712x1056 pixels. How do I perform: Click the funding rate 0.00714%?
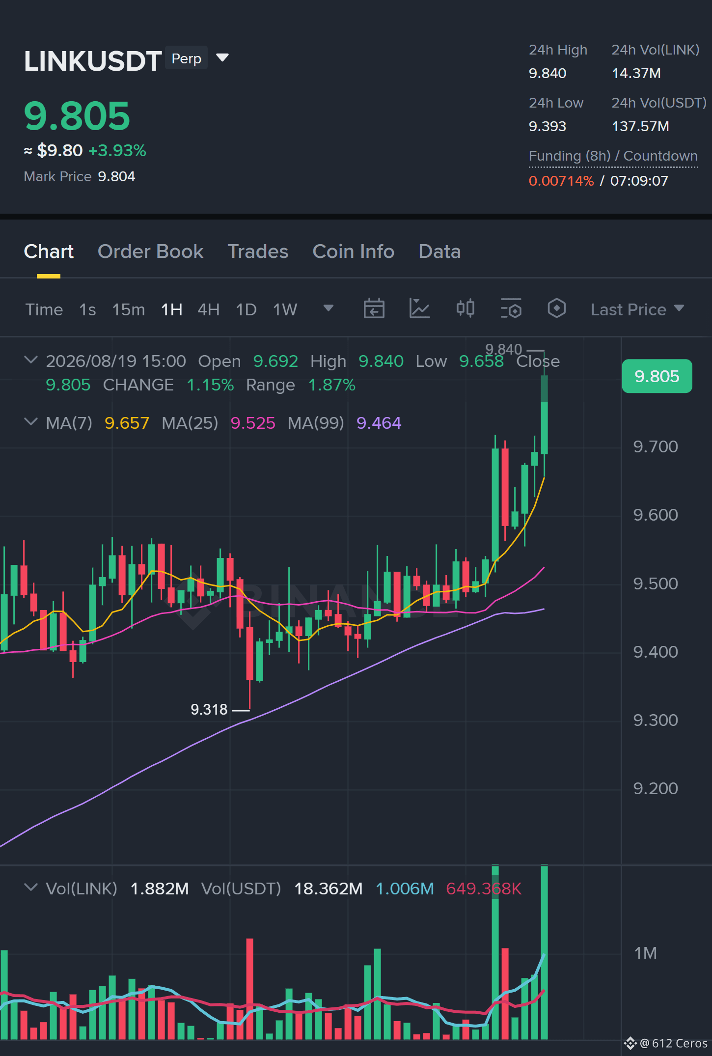561,181
